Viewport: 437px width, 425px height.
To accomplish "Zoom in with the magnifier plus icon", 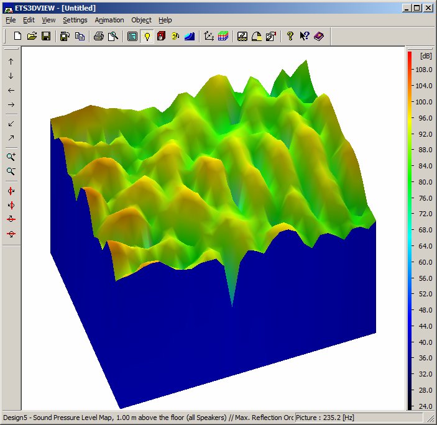I will coord(11,157).
